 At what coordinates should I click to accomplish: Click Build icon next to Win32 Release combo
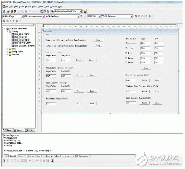[x=139, y=16]
